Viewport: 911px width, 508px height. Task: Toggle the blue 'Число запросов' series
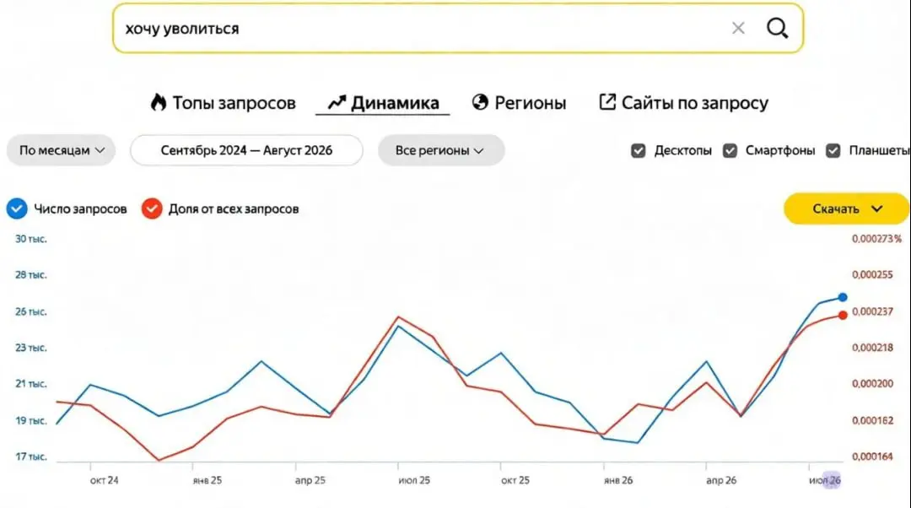point(17,208)
